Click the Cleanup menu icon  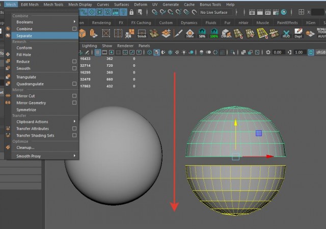(8, 147)
